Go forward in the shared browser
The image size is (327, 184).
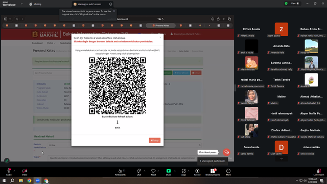click(x=22, y=19)
